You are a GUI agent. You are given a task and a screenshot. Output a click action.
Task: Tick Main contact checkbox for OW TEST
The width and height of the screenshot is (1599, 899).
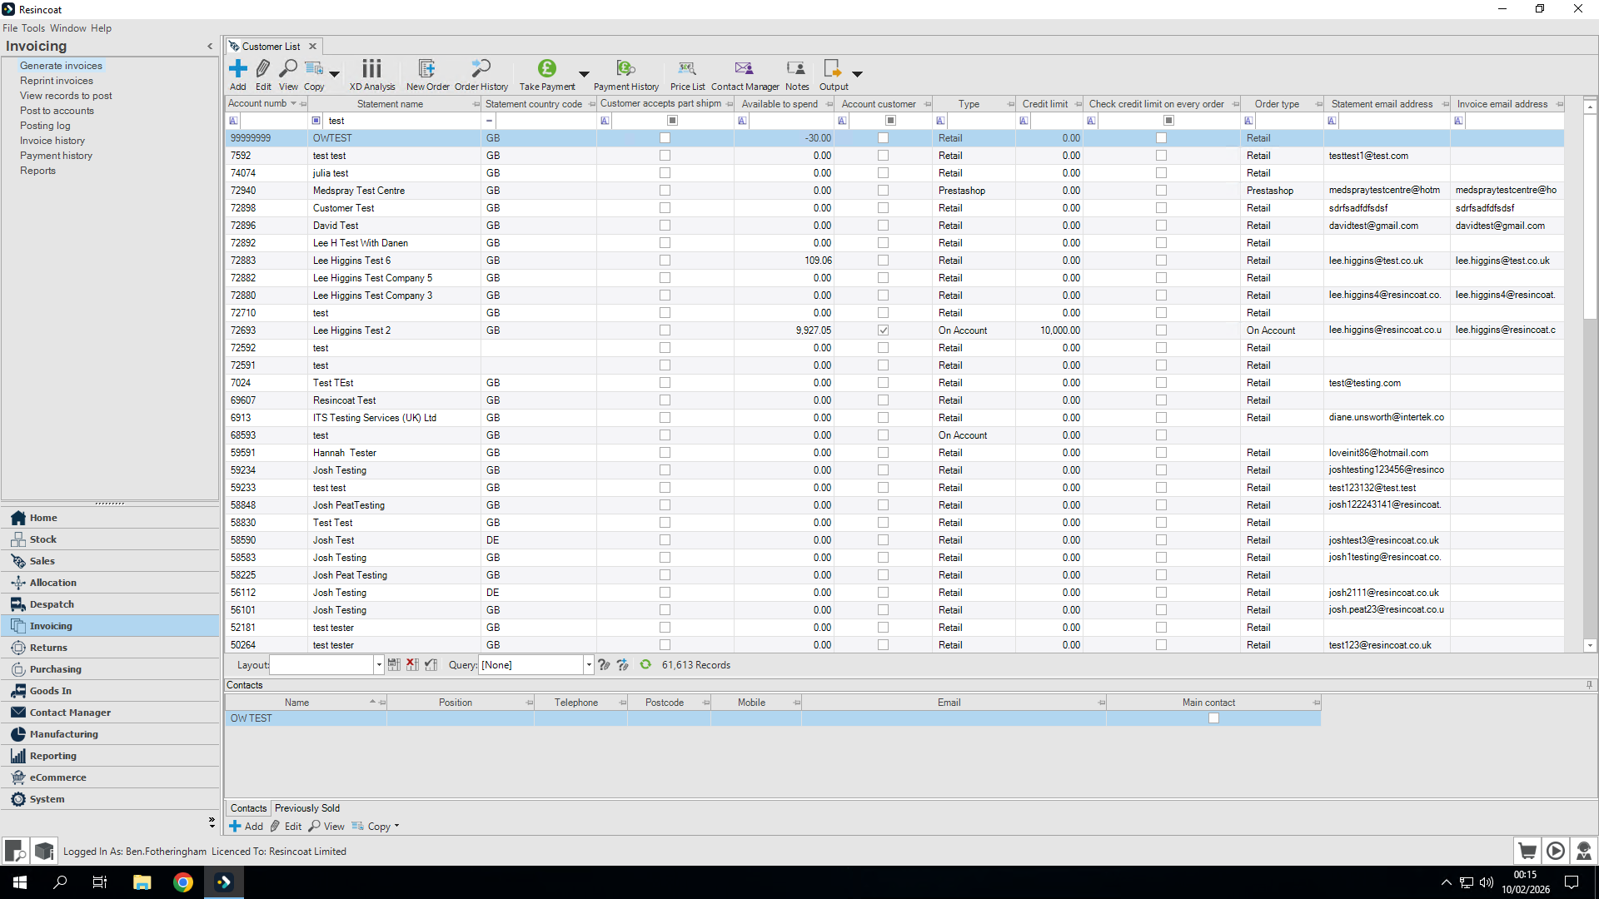(1213, 718)
